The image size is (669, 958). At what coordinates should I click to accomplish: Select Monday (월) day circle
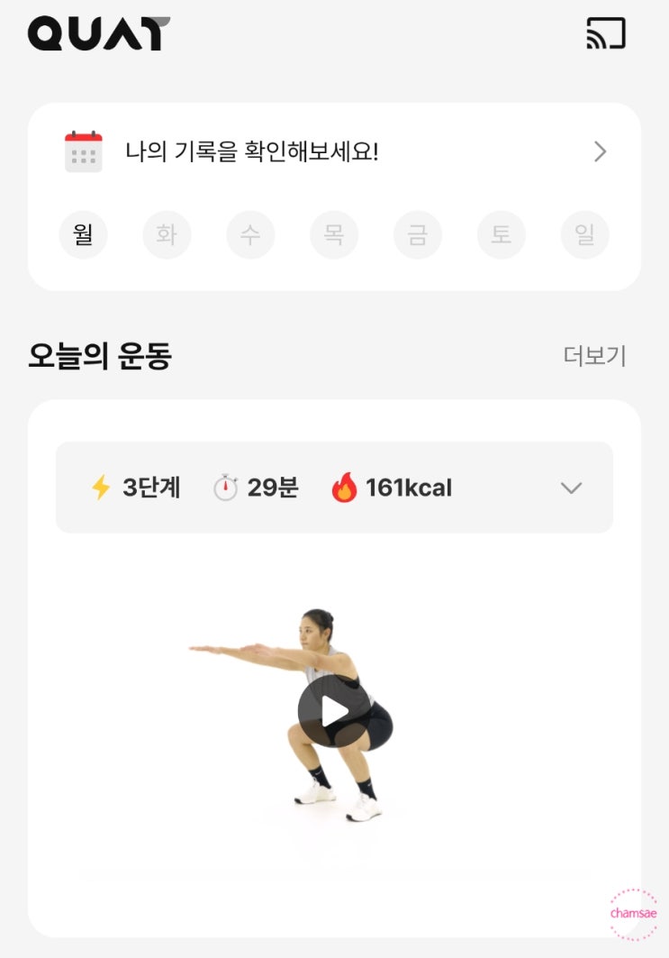tap(83, 235)
